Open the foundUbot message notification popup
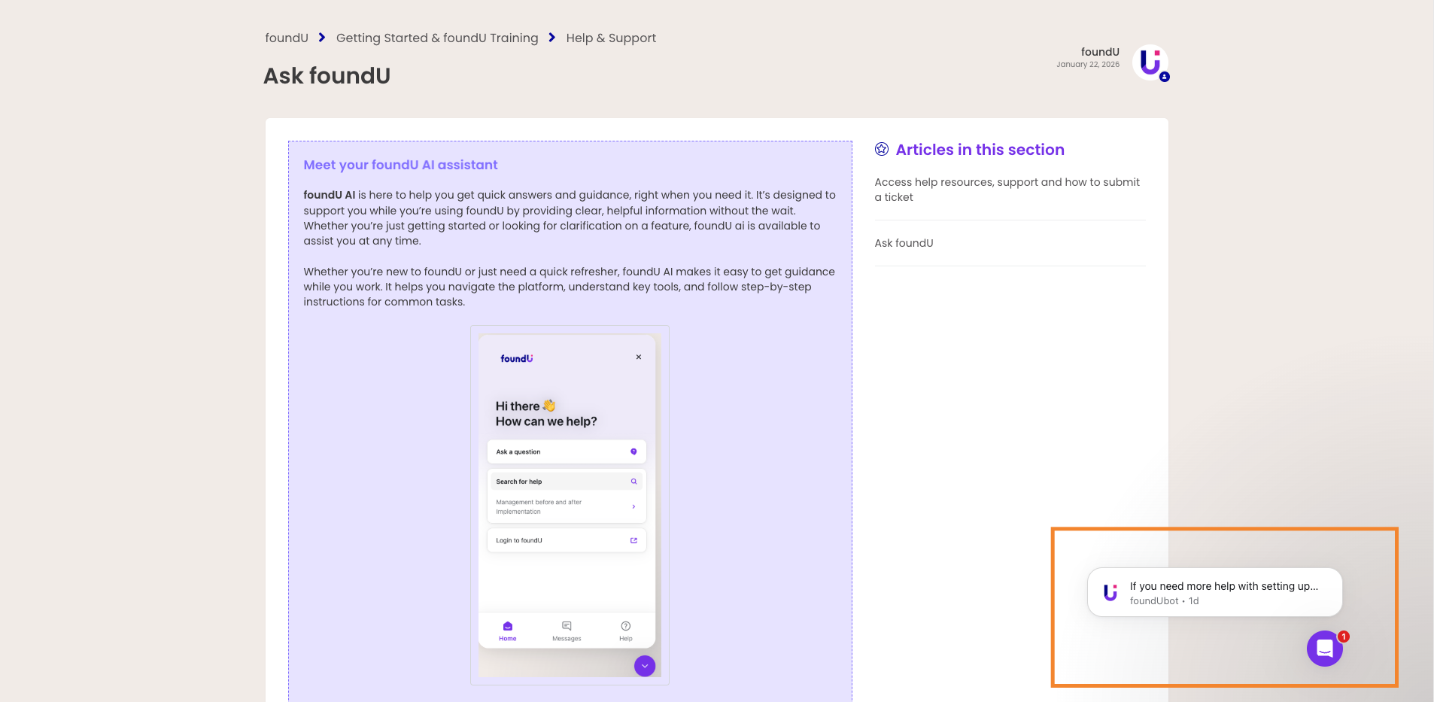The width and height of the screenshot is (1434, 702). pyautogui.click(x=1214, y=592)
